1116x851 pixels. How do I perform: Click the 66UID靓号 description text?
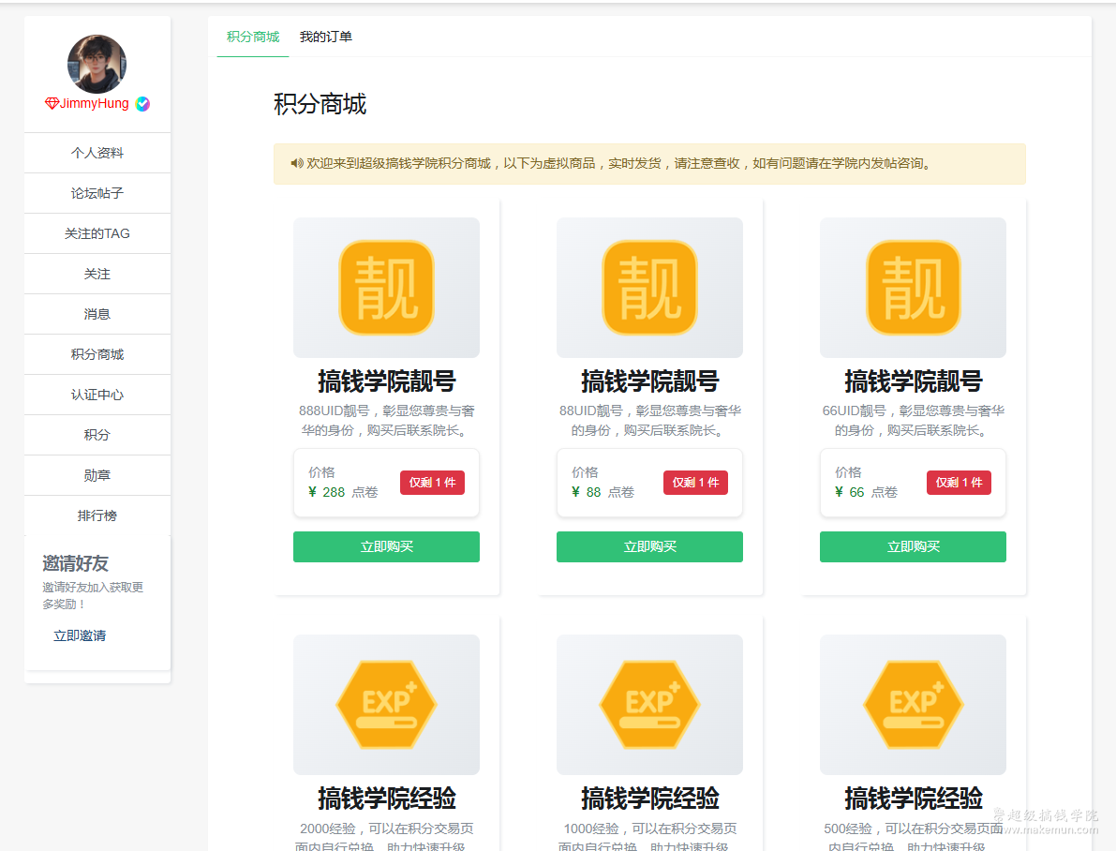[x=914, y=421]
